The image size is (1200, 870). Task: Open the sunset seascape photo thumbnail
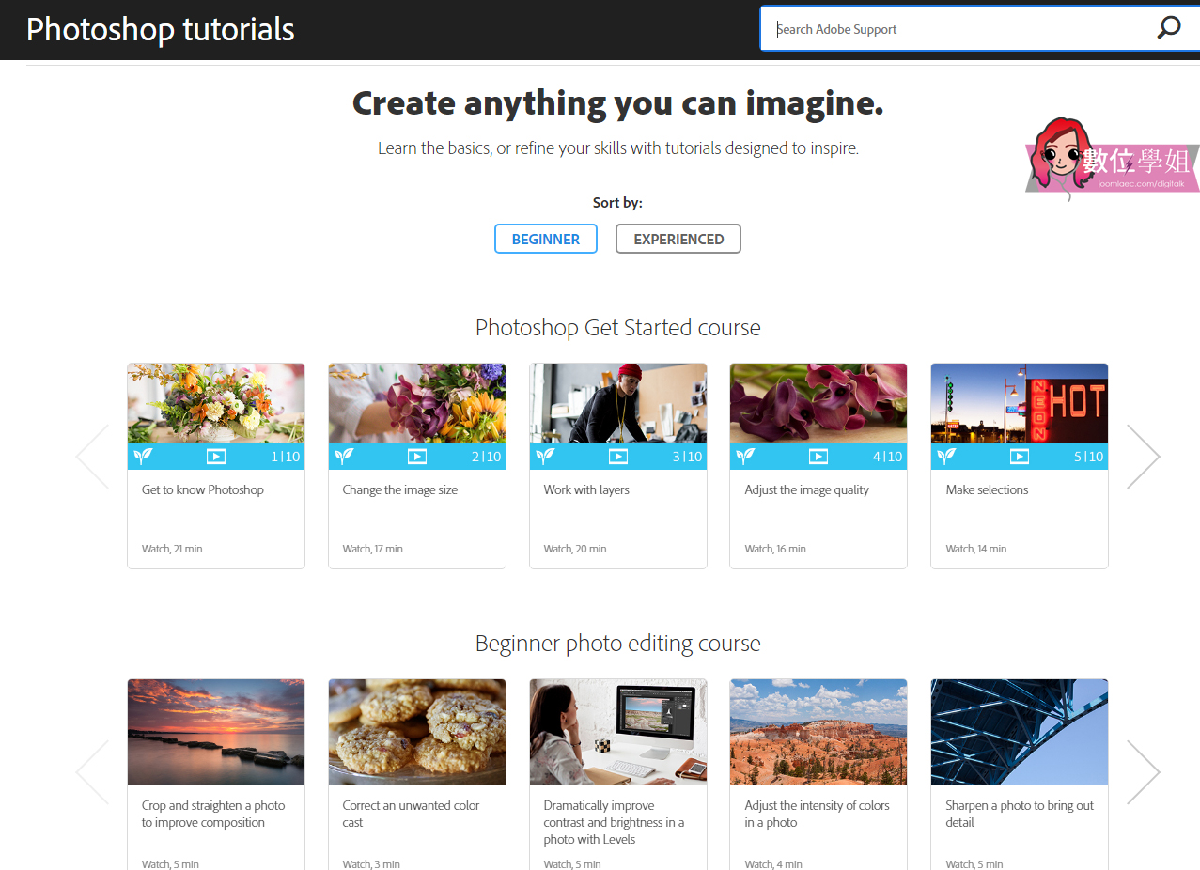point(216,732)
